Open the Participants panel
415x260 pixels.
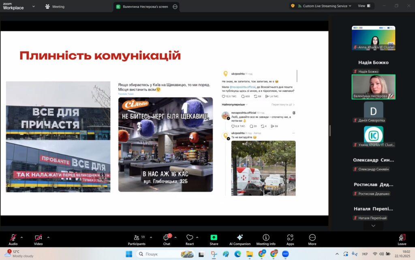pyautogui.click(x=137, y=239)
